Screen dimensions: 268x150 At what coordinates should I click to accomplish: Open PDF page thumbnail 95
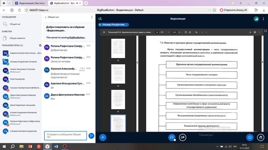pos(118,100)
